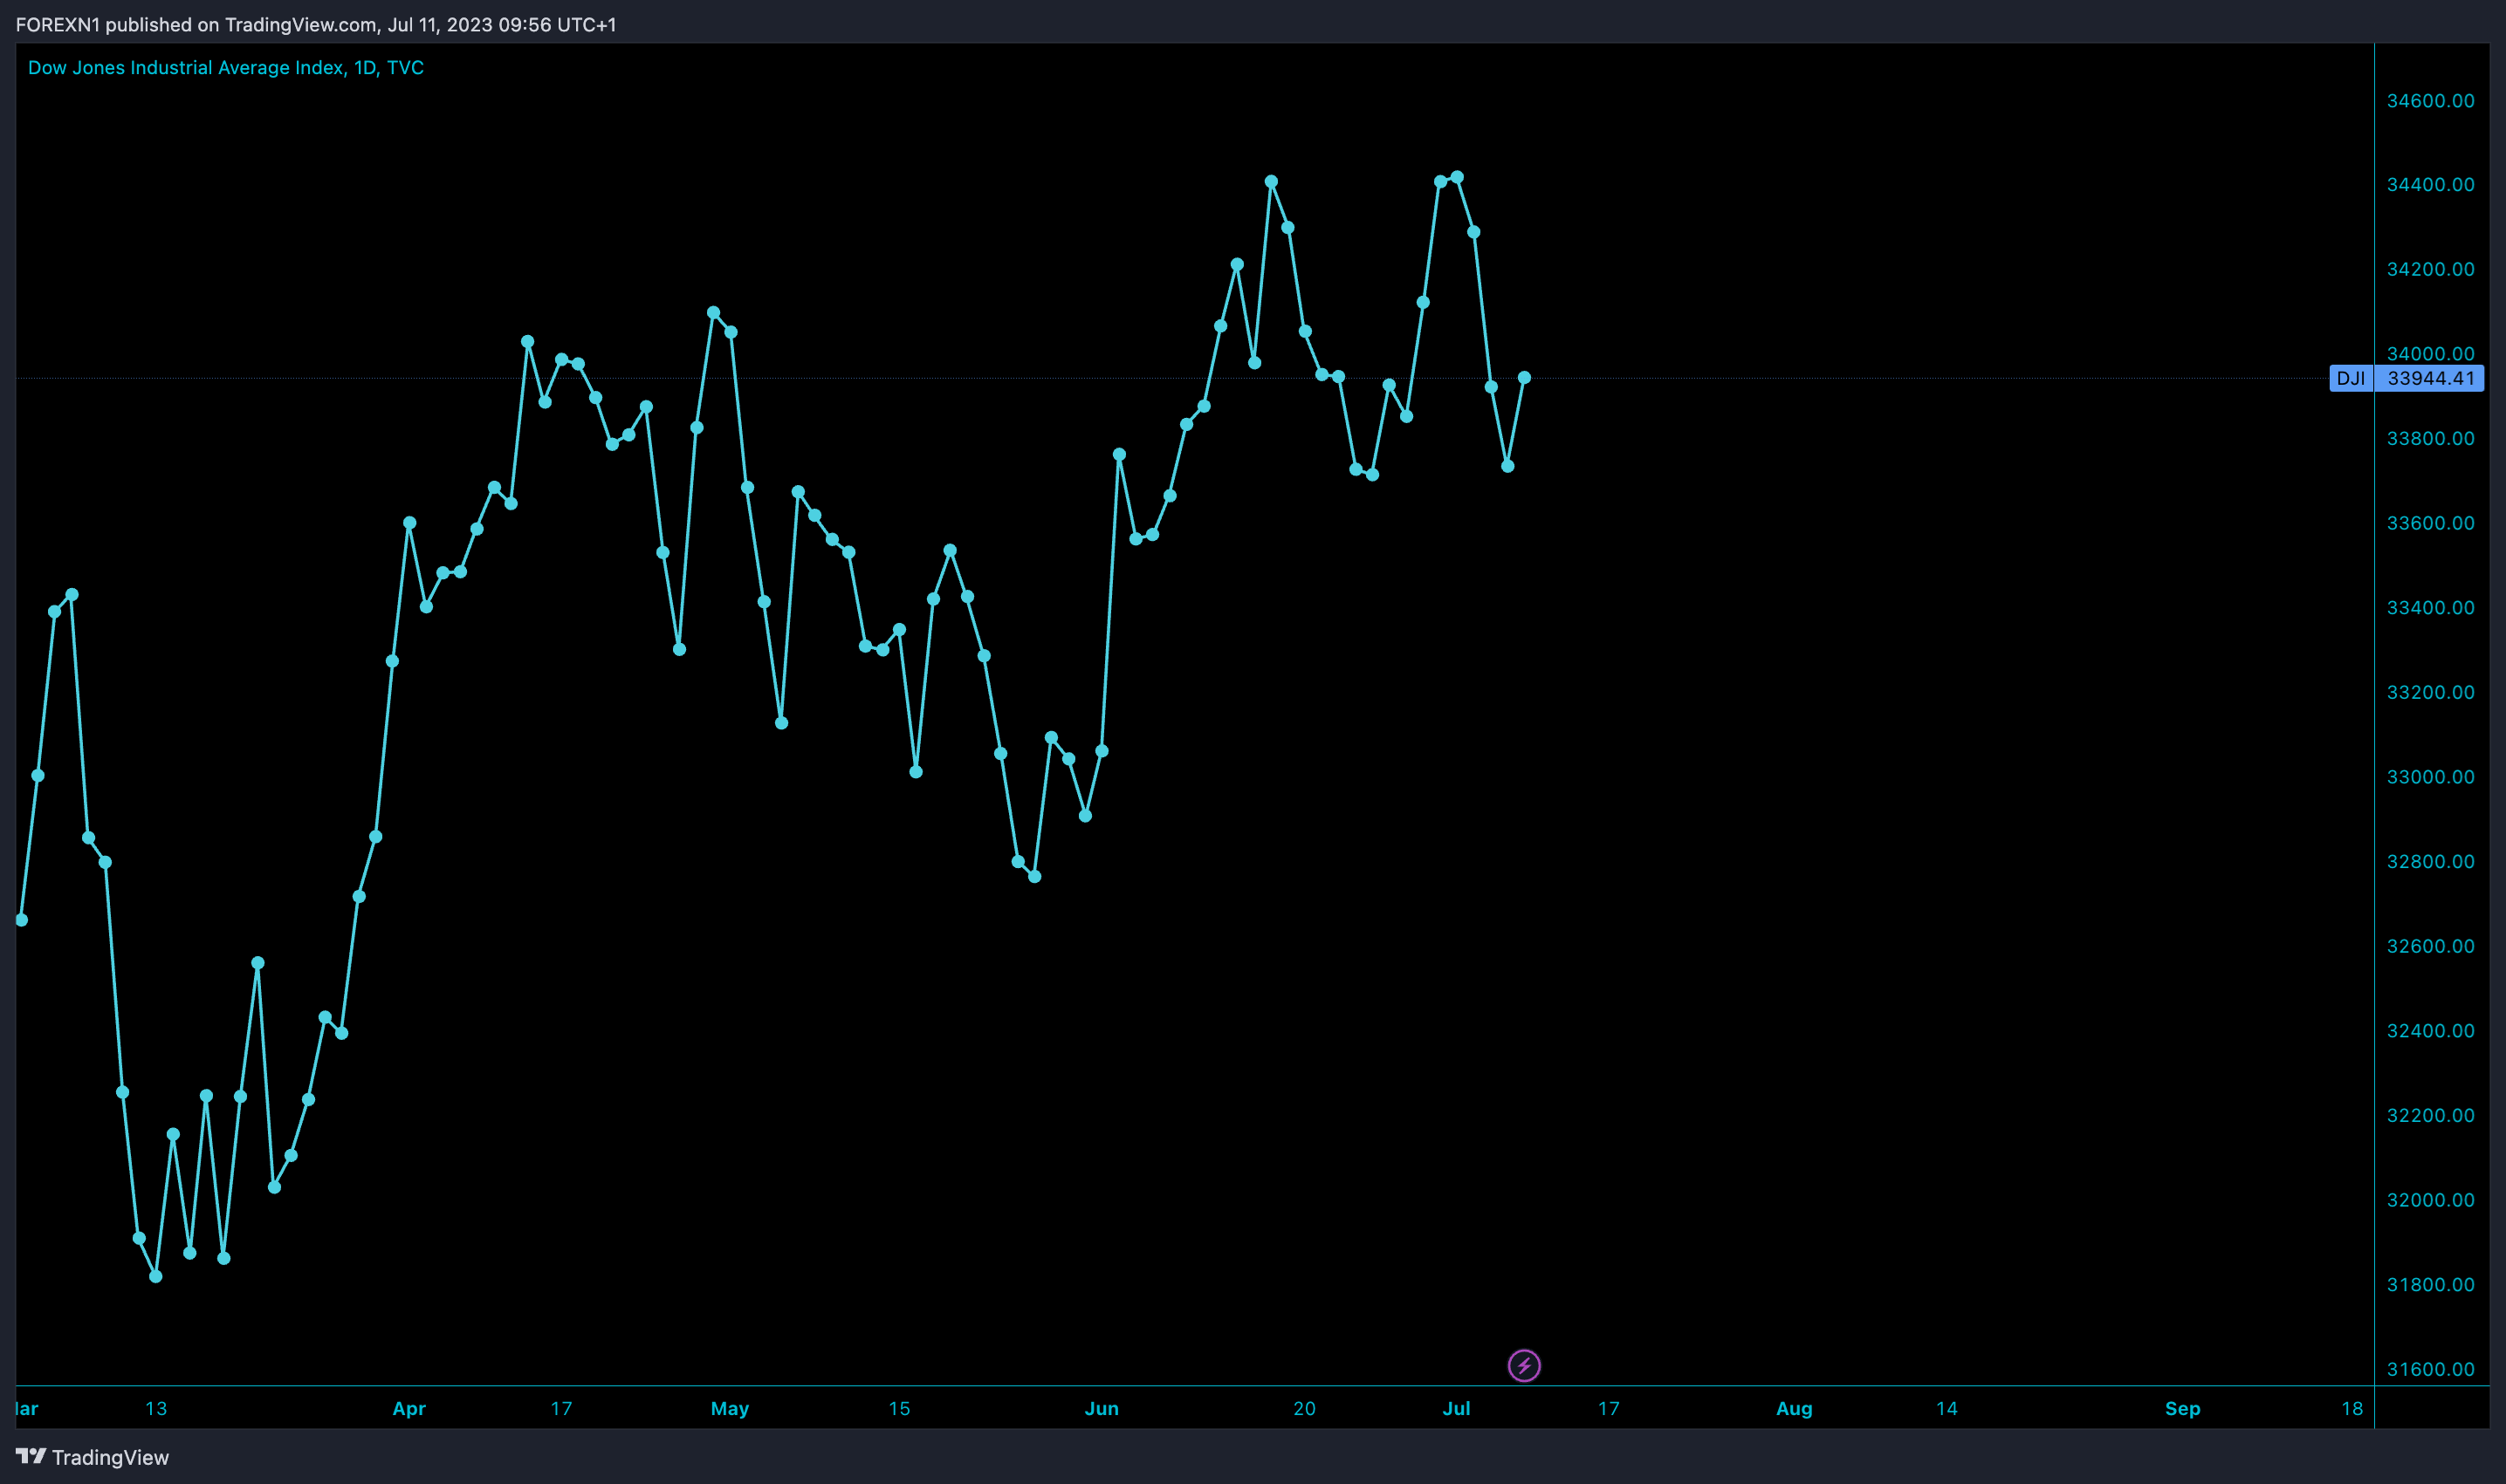Click the May label on time axis

tap(730, 1408)
